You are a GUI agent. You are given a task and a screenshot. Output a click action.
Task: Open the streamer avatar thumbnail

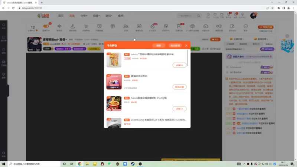tap(34, 44)
